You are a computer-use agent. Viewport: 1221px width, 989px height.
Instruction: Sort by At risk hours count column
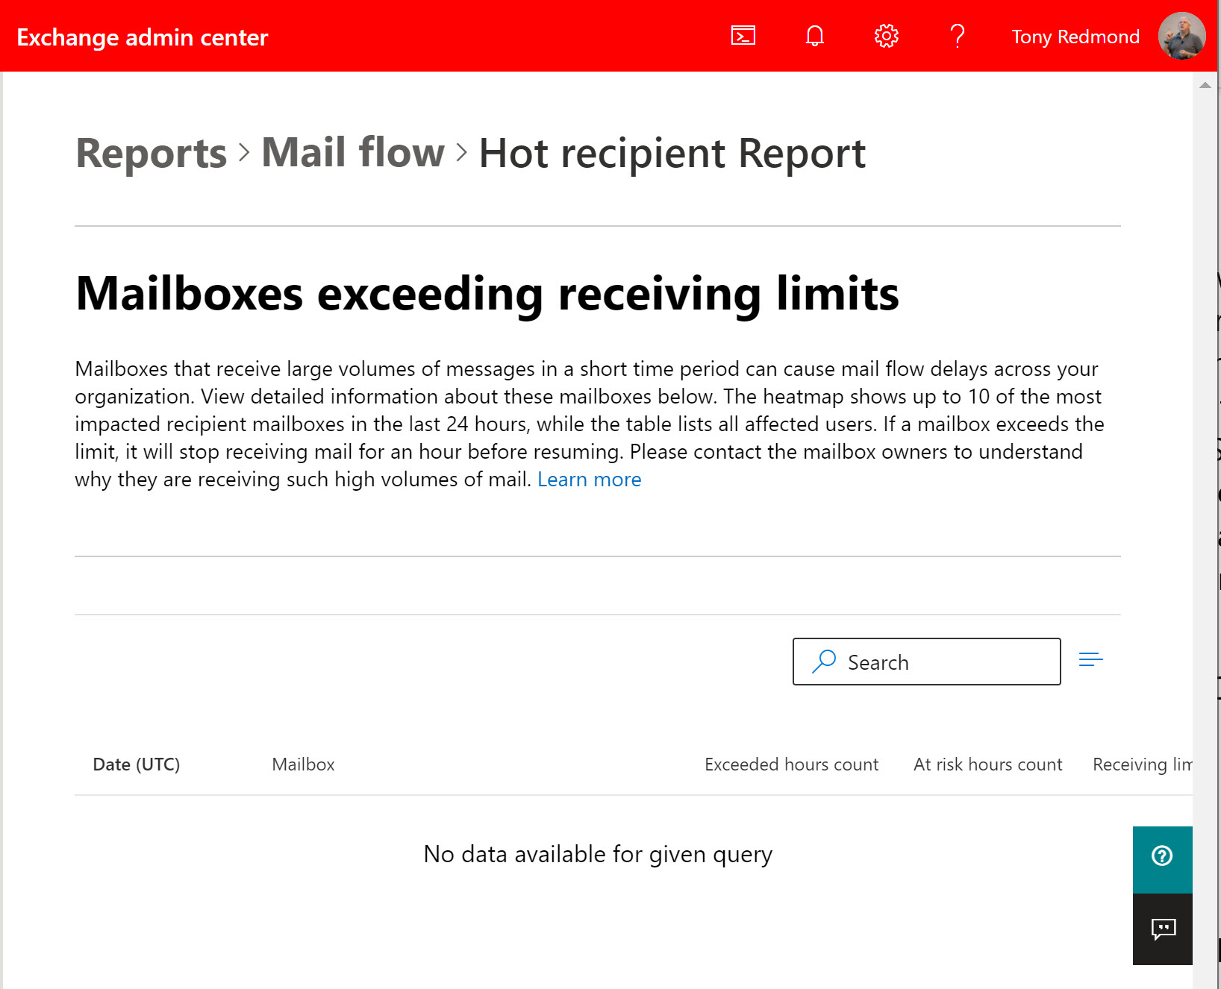pos(987,764)
